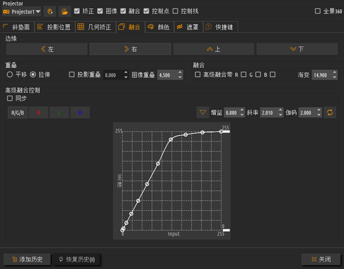Check the G blend band checkbox
Image resolution: width=344 pixels, height=269 pixels.
click(x=258, y=75)
